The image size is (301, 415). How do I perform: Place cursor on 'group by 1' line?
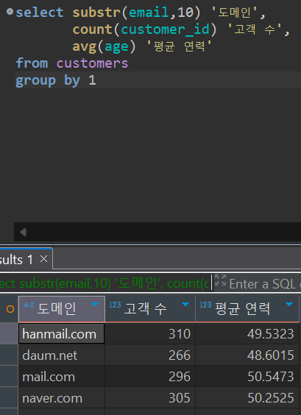click(x=158, y=80)
